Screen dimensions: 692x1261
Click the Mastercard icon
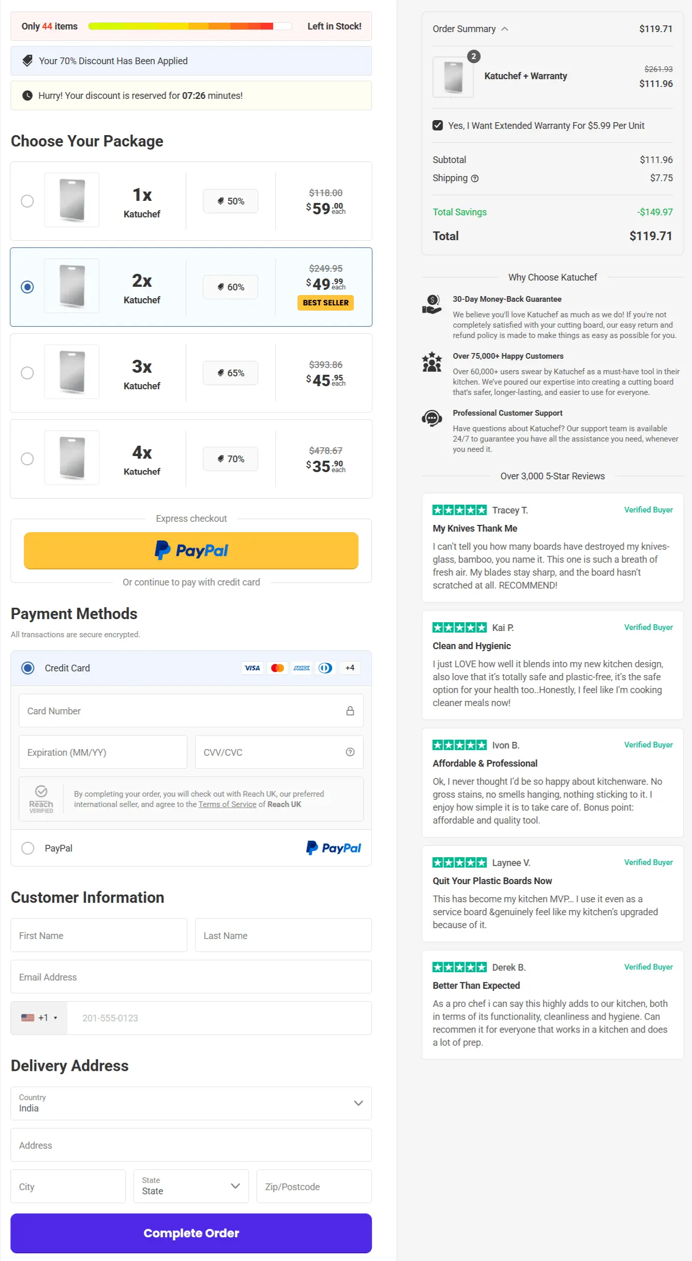(277, 668)
